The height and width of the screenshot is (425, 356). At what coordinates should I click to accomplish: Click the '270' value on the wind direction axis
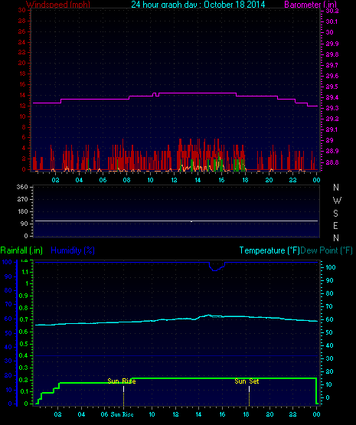[22, 200]
